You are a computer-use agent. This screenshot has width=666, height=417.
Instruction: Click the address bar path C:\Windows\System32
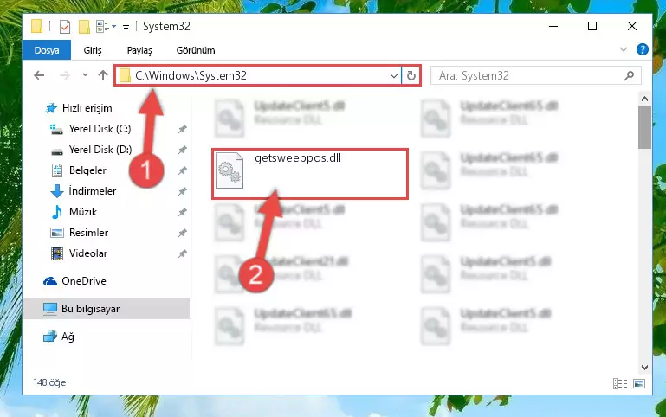(191, 75)
